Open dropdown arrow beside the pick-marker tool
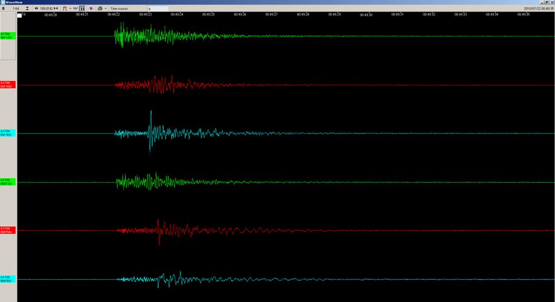 coord(70,9)
